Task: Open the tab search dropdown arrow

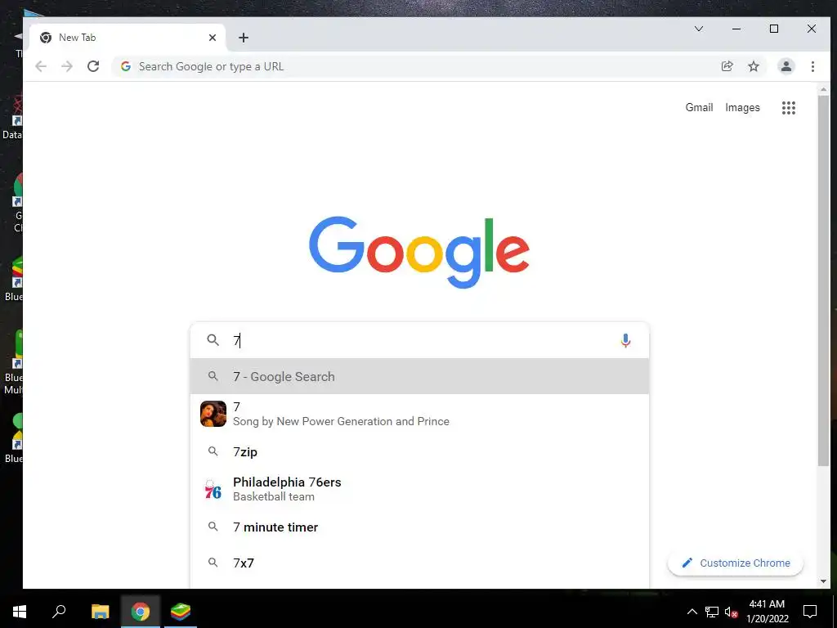Action: pyautogui.click(x=698, y=29)
